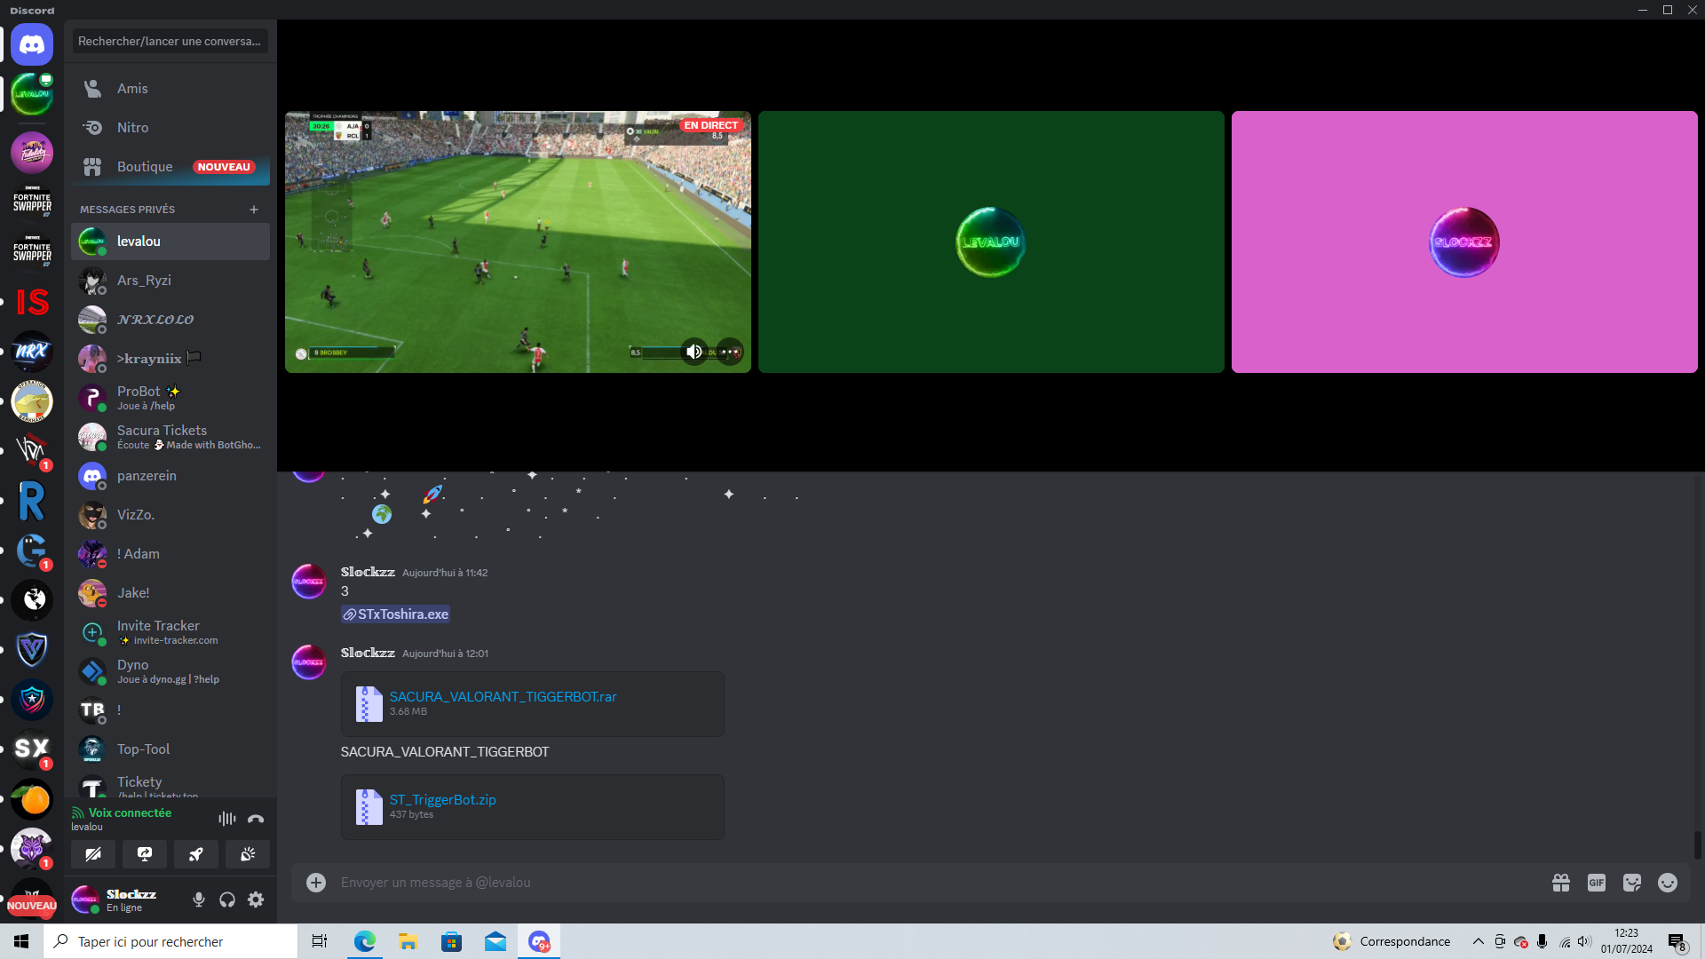Screen dimensions: 1705x959
Task: Open the VizZo. conversation
Action: (170, 515)
